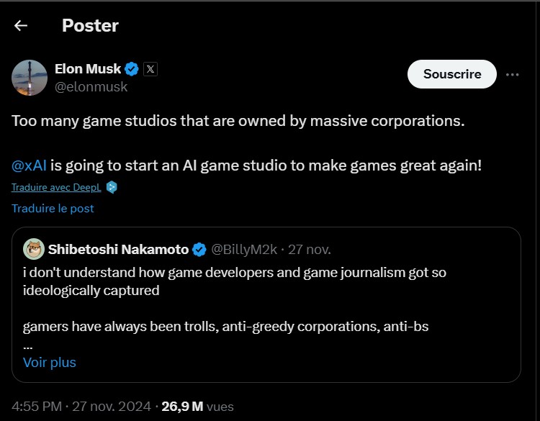Click the @BillyM2k handle

pyautogui.click(x=243, y=250)
